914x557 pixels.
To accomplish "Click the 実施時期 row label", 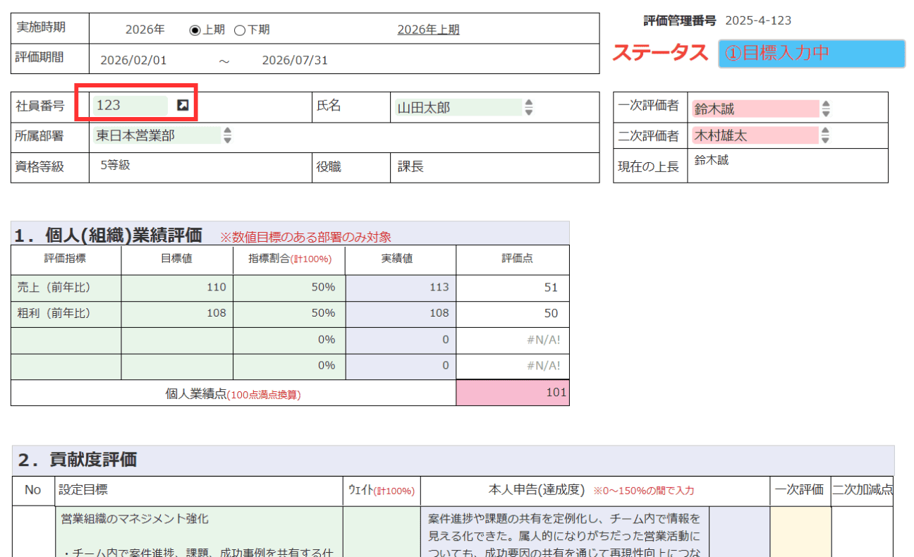I will (40, 27).
